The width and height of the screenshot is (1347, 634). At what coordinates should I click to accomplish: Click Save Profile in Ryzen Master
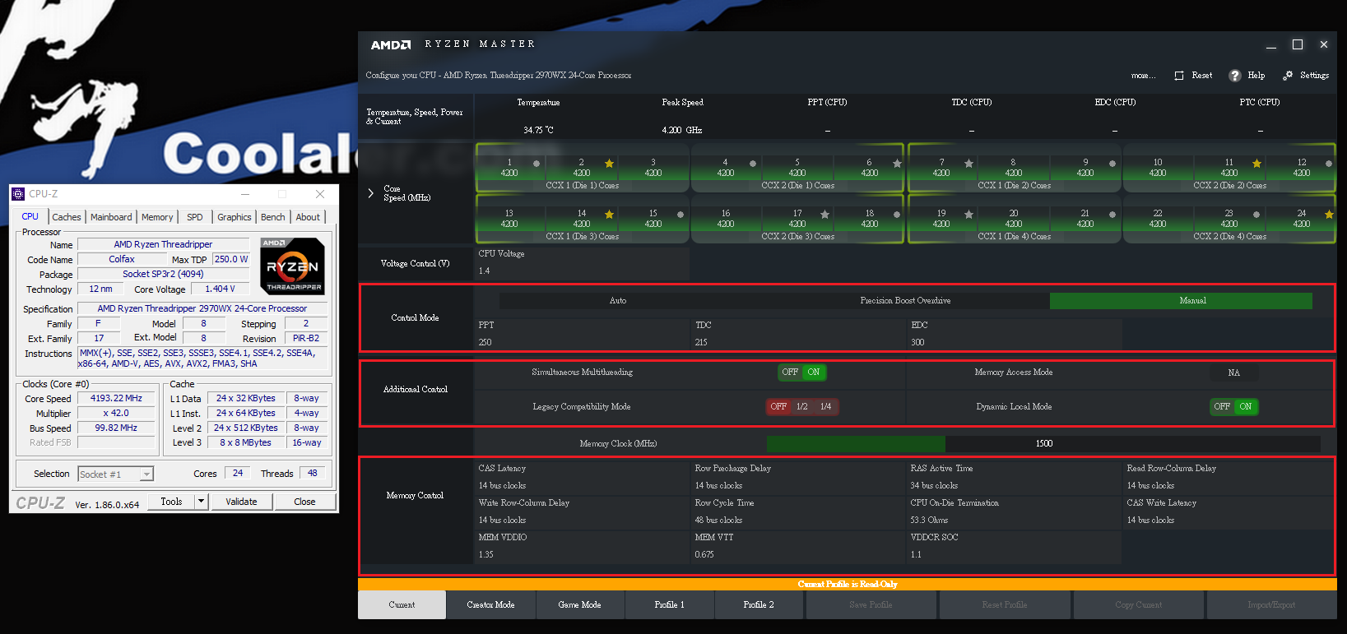pyautogui.click(x=871, y=605)
